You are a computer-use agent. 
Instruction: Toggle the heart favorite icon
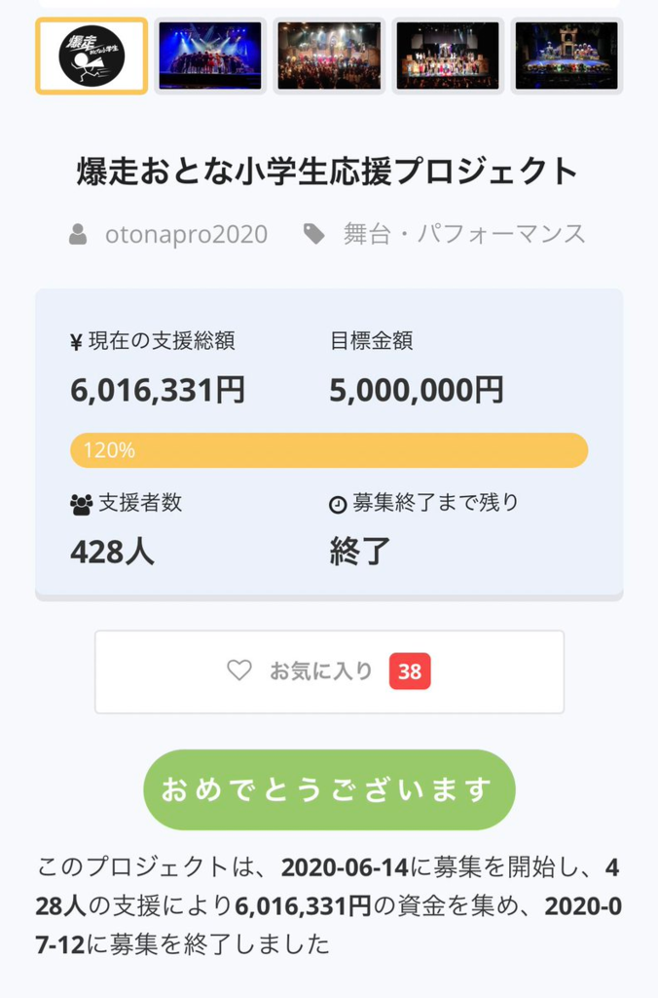(x=239, y=671)
